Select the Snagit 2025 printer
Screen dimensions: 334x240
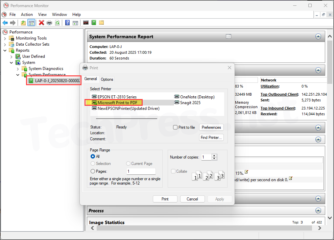click(187, 103)
